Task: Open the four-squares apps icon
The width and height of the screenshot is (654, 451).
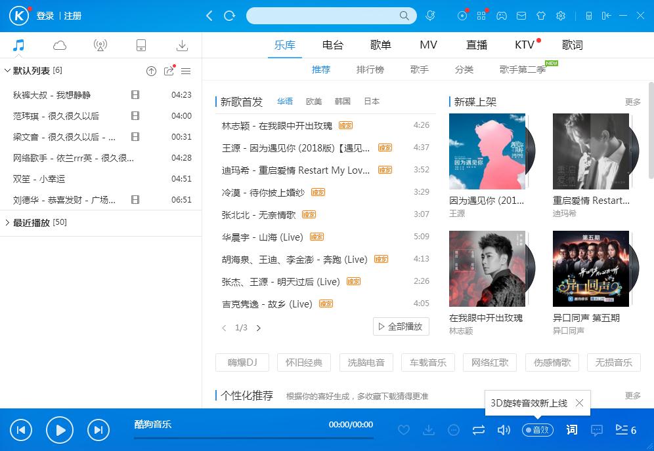Action: coord(481,16)
